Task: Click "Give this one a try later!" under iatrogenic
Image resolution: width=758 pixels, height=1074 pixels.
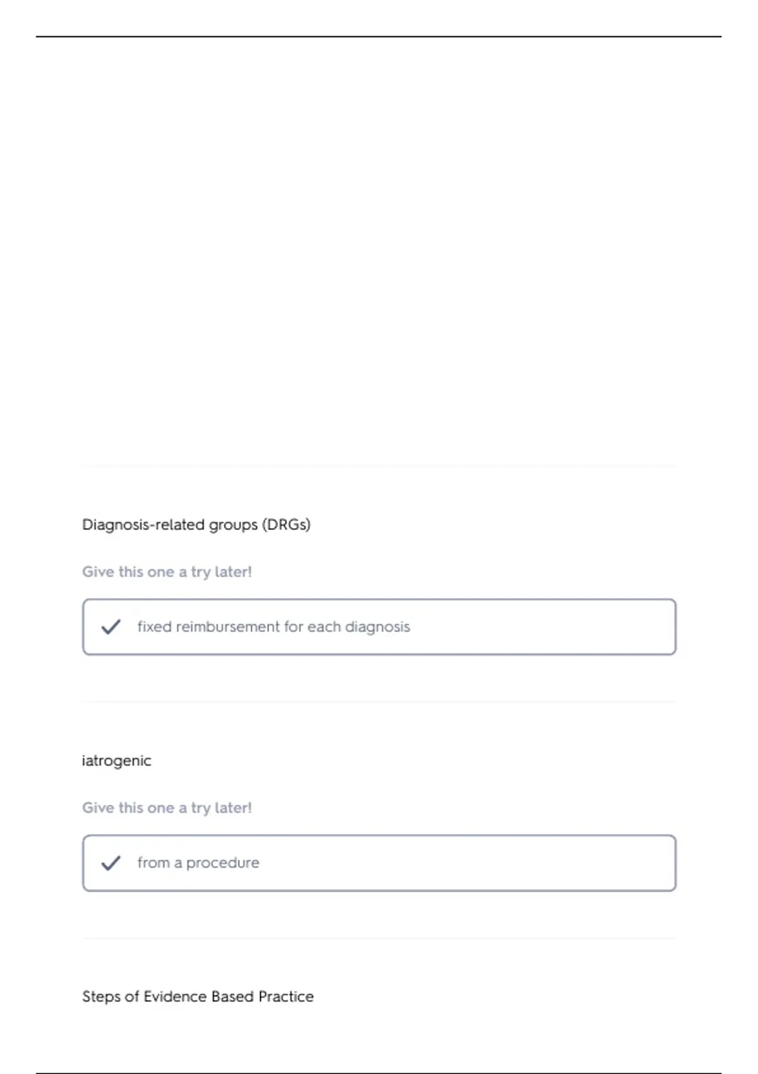Action: [167, 808]
